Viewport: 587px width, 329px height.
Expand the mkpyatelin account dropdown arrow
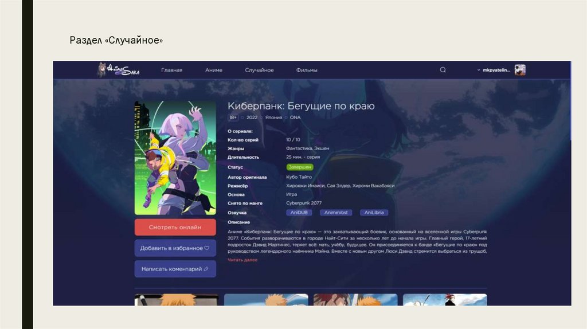479,70
